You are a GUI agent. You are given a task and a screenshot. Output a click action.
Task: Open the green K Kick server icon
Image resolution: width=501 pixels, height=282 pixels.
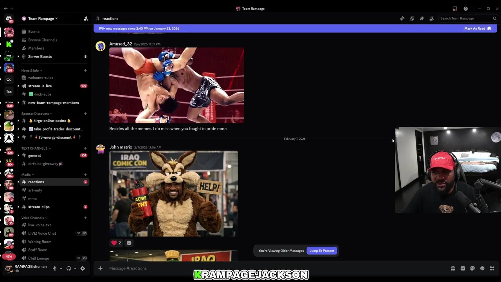[9, 44]
